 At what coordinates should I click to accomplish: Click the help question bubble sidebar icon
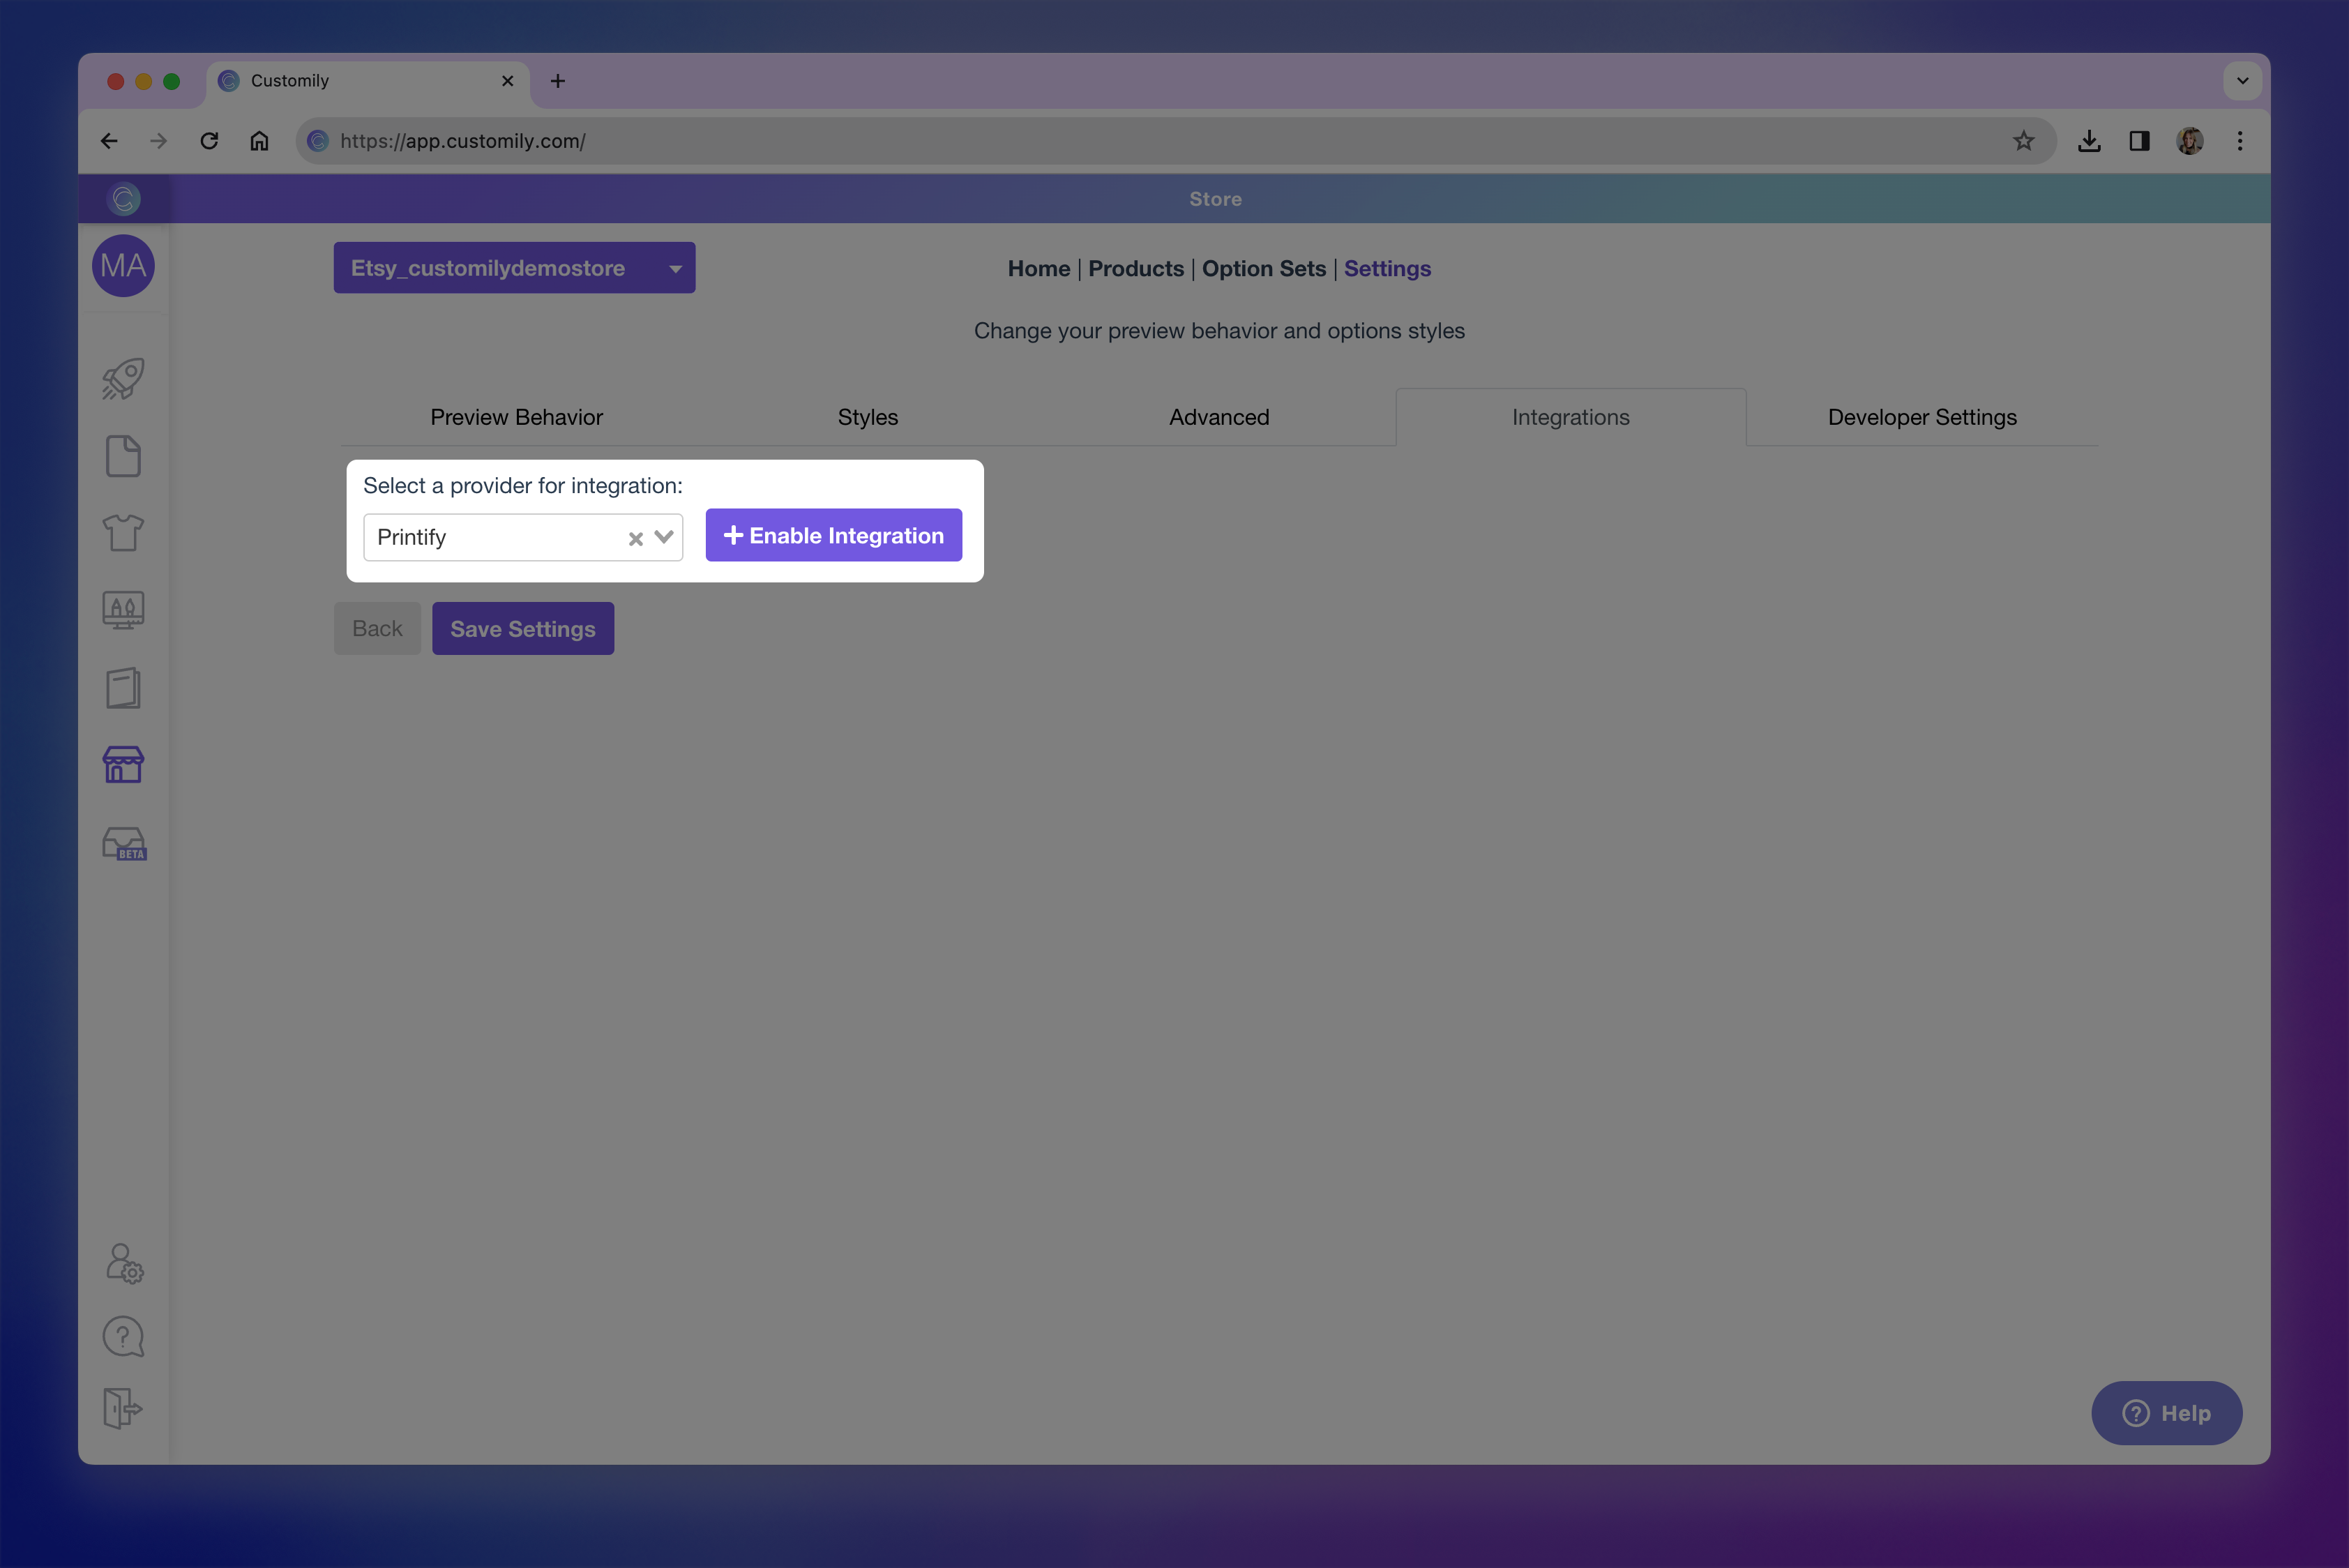point(123,1337)
